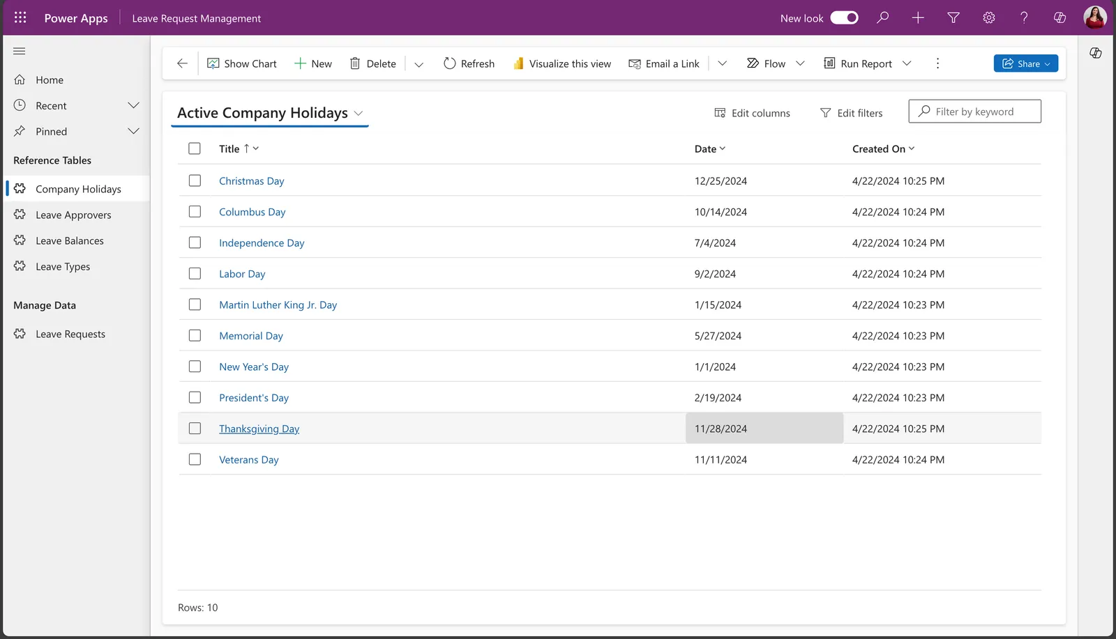Open the help question mark

click(x=1024, y=17)
